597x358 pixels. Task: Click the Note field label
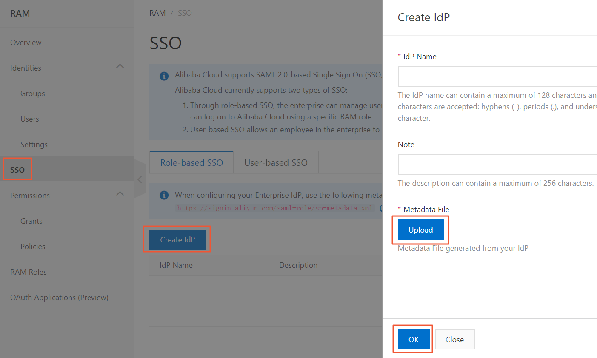pyautogui.click(x=406, y=145)
